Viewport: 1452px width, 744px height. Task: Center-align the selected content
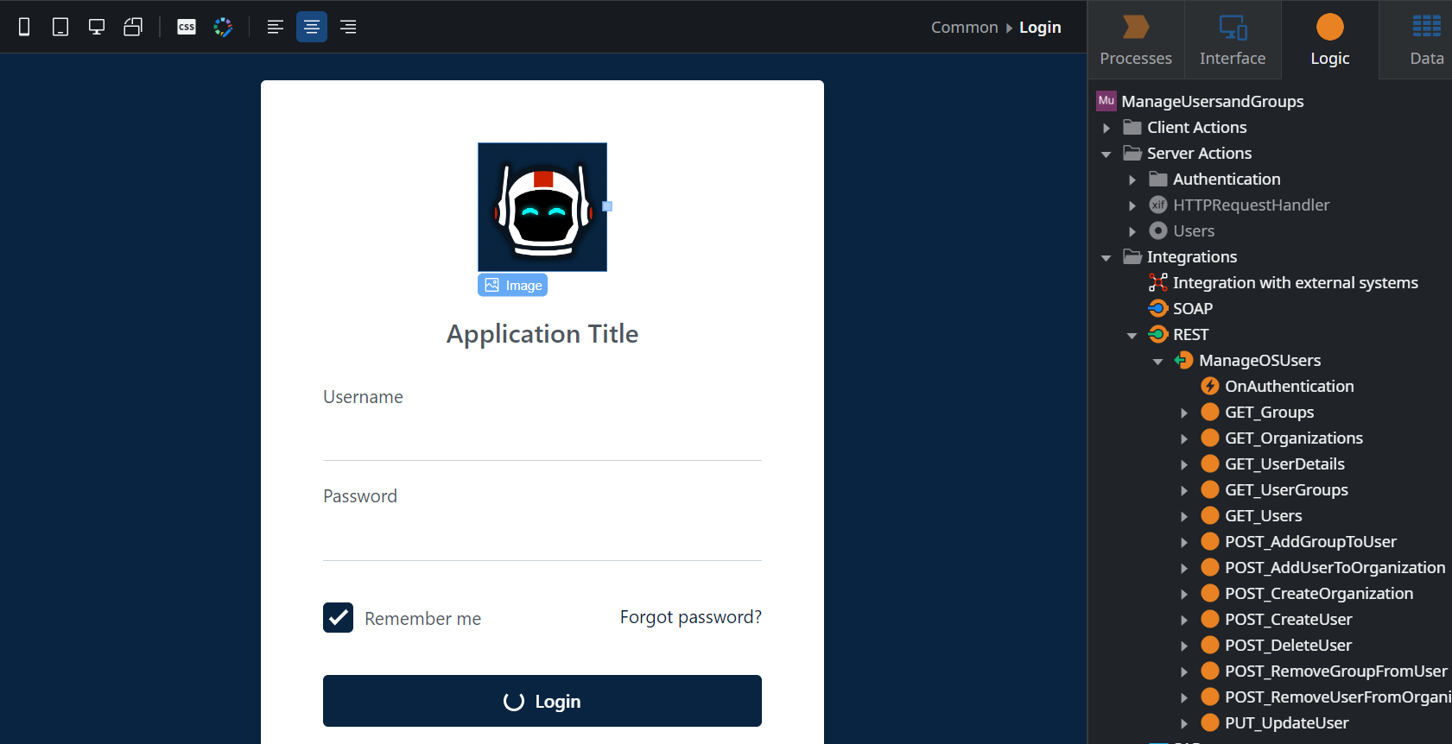[312, 27]
